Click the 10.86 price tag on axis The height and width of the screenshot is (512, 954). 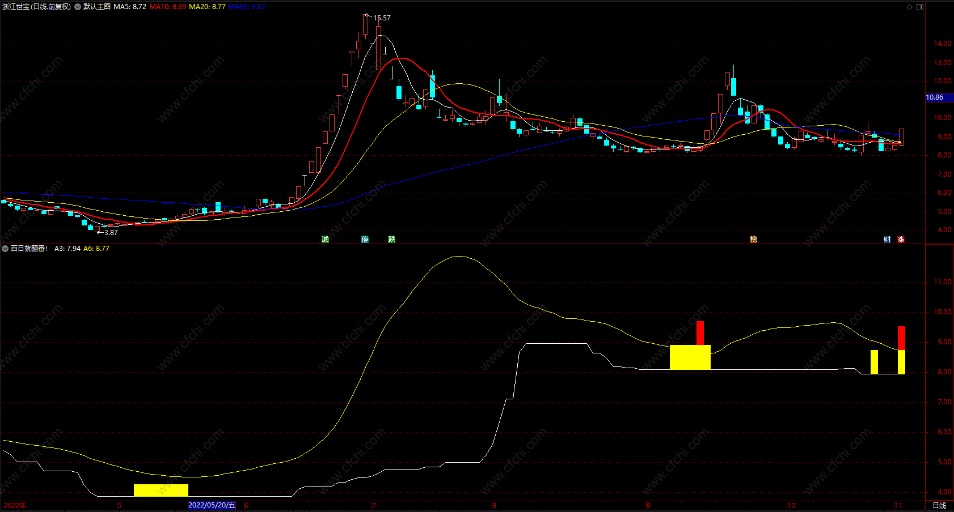pyautogui.click(x=939, y=97)
